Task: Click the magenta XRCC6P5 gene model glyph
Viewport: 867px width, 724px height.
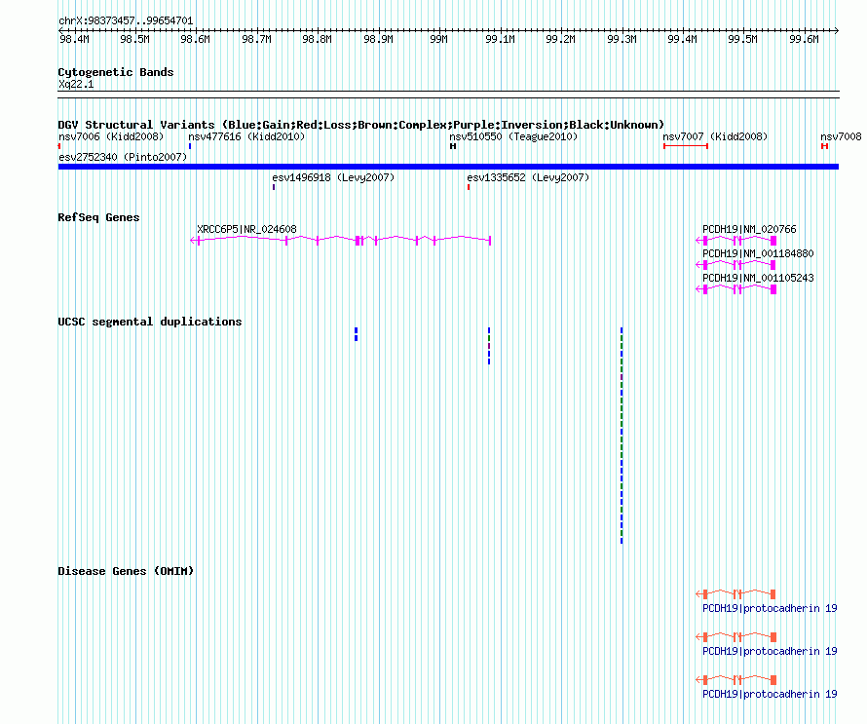Action: pos(341,240)
